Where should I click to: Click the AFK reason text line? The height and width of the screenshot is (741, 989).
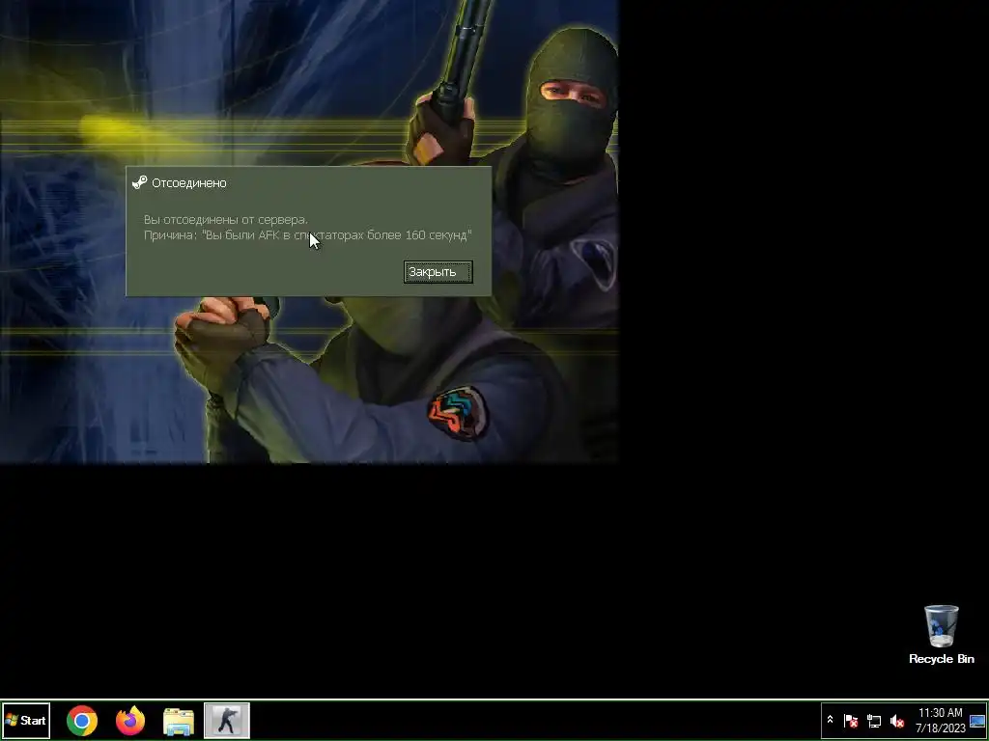[308, 235]
